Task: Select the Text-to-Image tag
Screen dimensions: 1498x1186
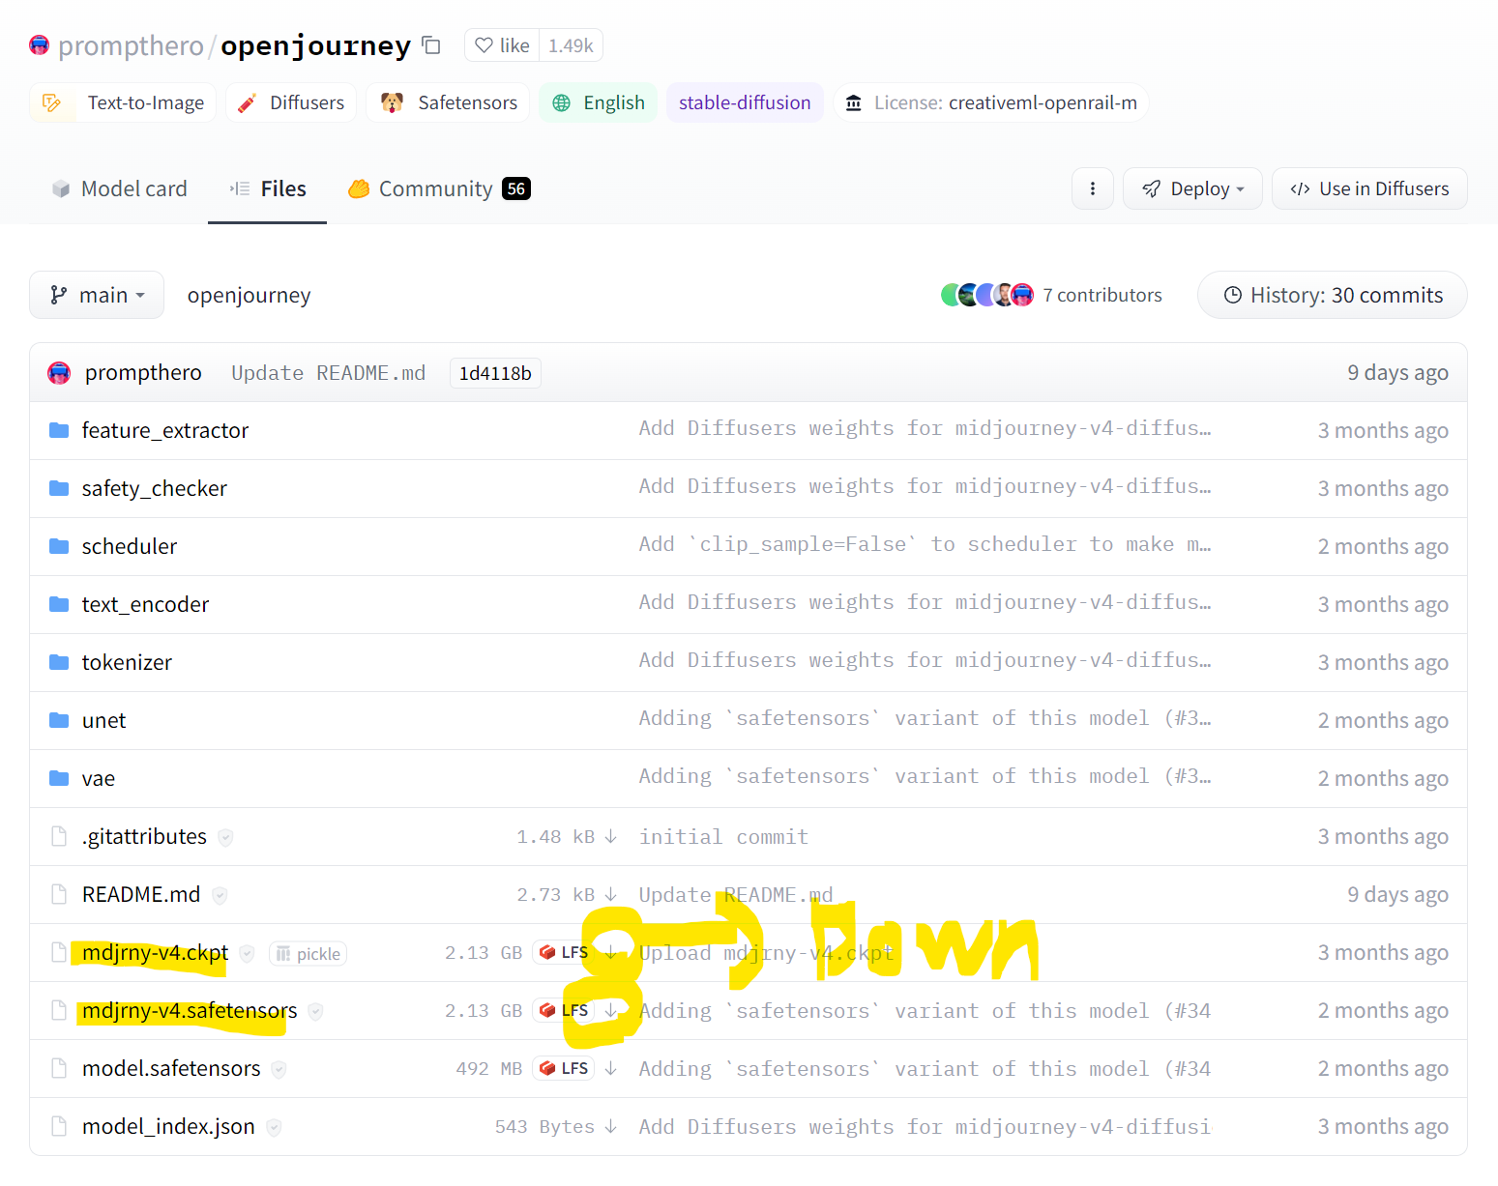Action: pyautogui.click(x=123, y=102)
